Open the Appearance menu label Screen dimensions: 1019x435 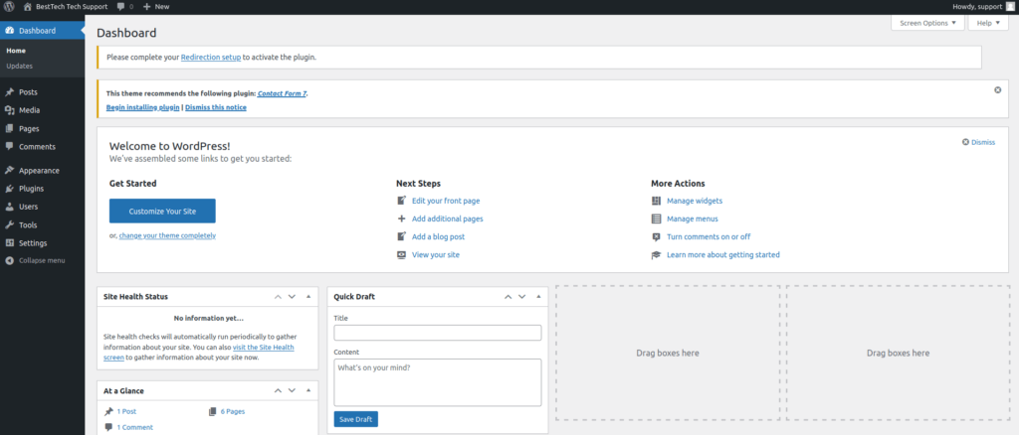click(39, 171)
